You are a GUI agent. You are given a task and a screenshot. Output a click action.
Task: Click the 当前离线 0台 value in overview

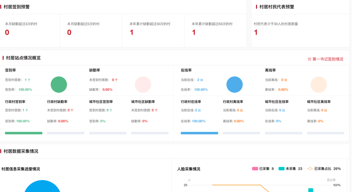click(284, 80)
